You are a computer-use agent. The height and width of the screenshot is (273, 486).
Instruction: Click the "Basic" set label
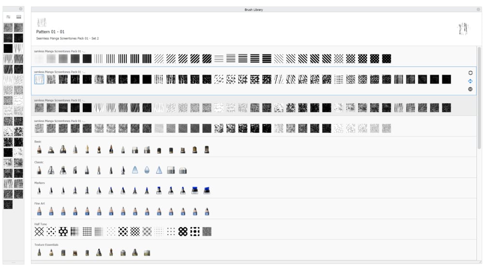point(38,142)
